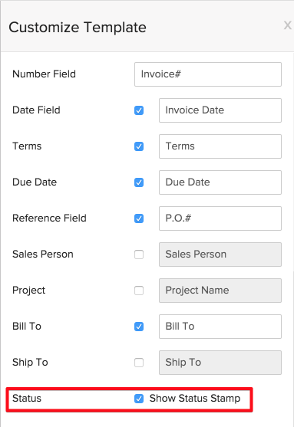Click the greyed Ship To input
294x427 pixels.
click(x=220, y=363)
